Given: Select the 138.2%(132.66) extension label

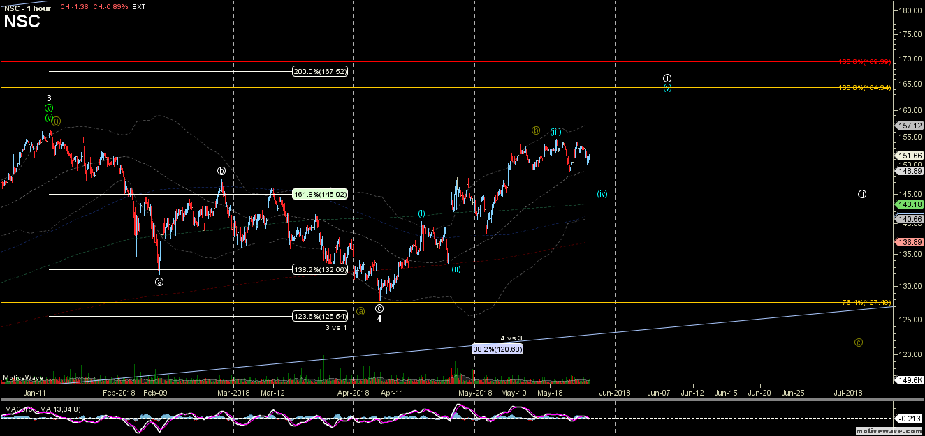Looking at the screenshot, I should tap(319, 269).
